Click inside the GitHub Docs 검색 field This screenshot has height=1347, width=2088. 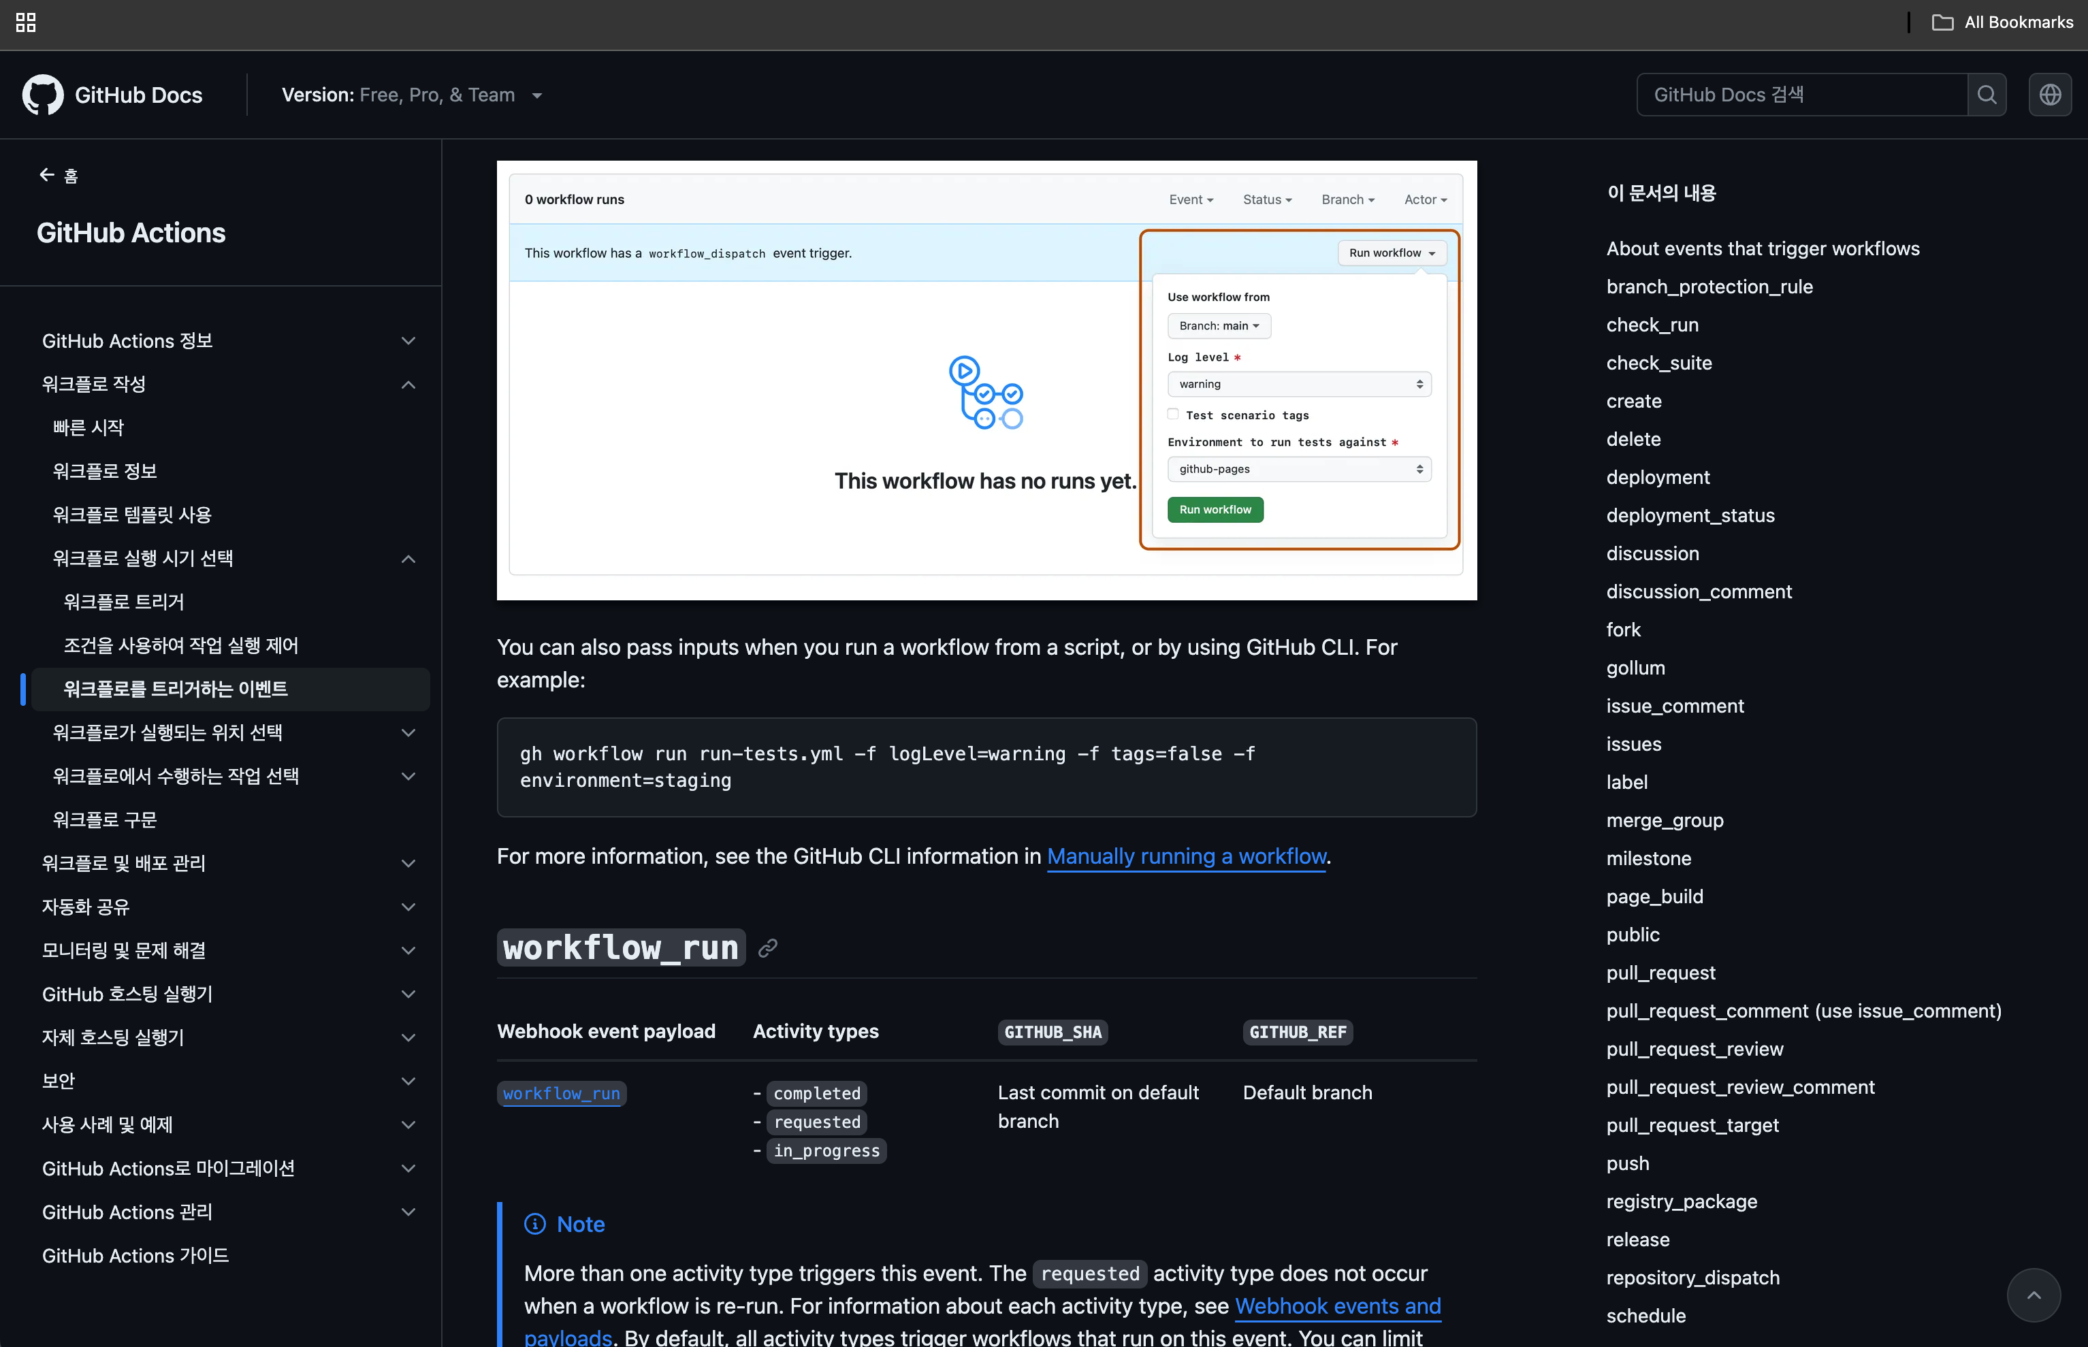coord(1802,95)
